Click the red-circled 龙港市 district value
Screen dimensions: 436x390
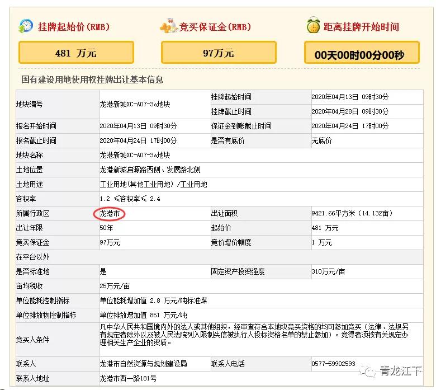[x=110, y=213]
